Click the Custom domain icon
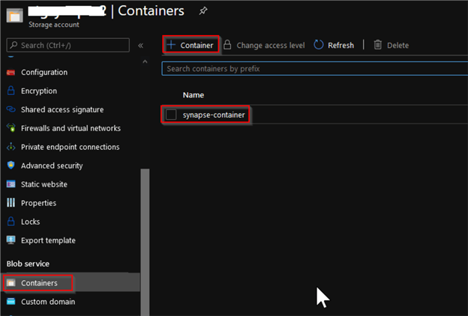 point(10,301)
